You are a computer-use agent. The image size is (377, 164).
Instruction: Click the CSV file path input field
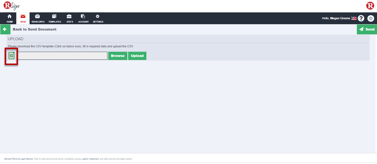pyautogui.click(x=62, y=56)
